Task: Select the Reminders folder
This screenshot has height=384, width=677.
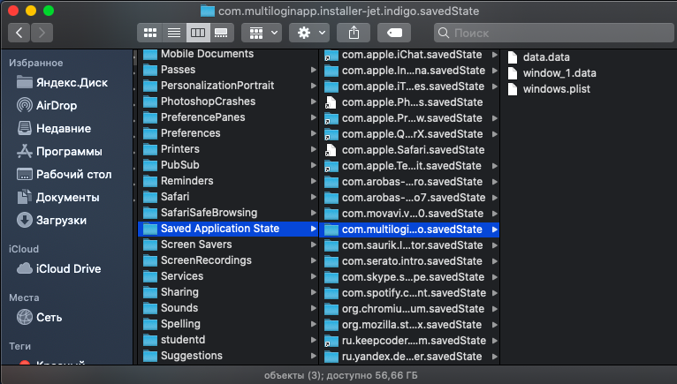Action: tap(228, 181)
